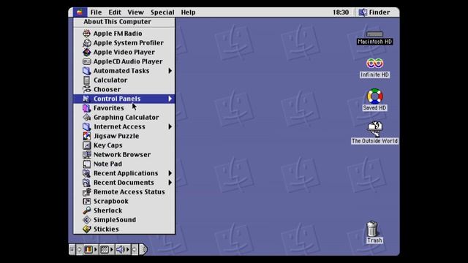Open the File menu
Screen dimensions: 468x263
coord(96,12)
